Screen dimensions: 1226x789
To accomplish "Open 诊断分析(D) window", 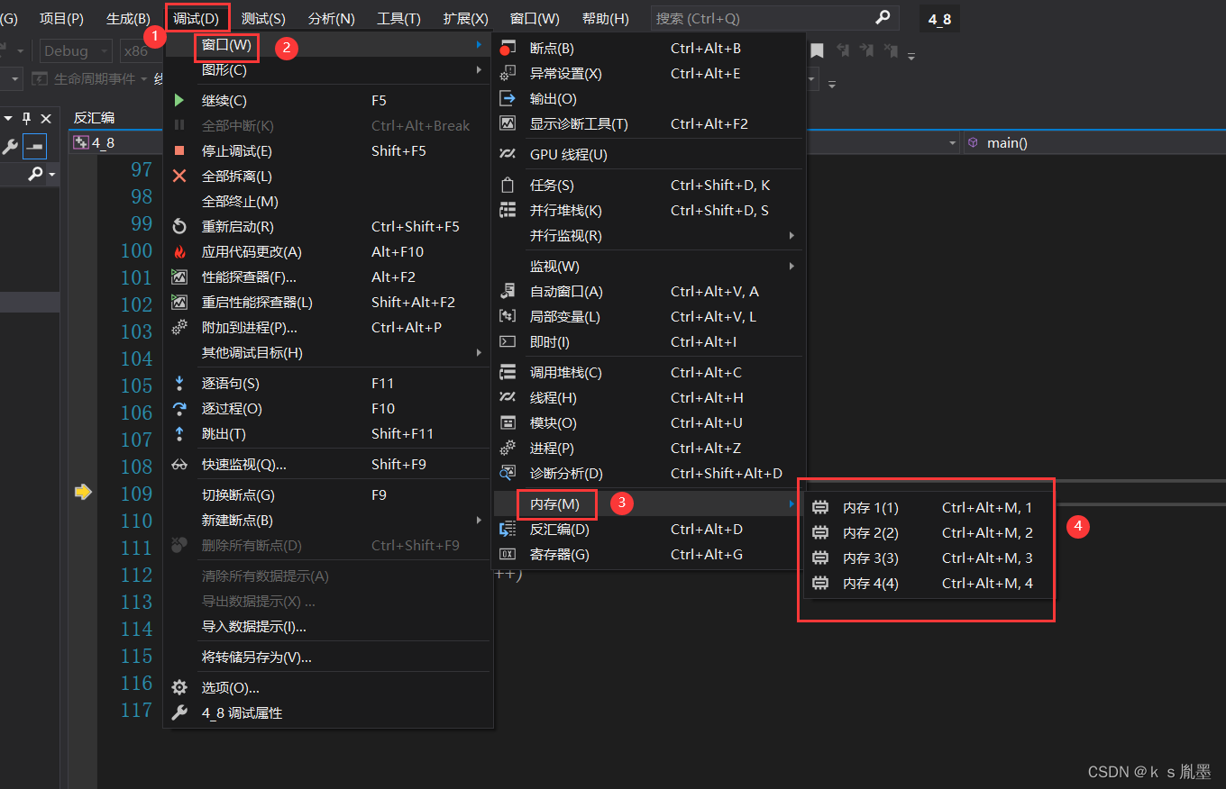I will [647, 474].
